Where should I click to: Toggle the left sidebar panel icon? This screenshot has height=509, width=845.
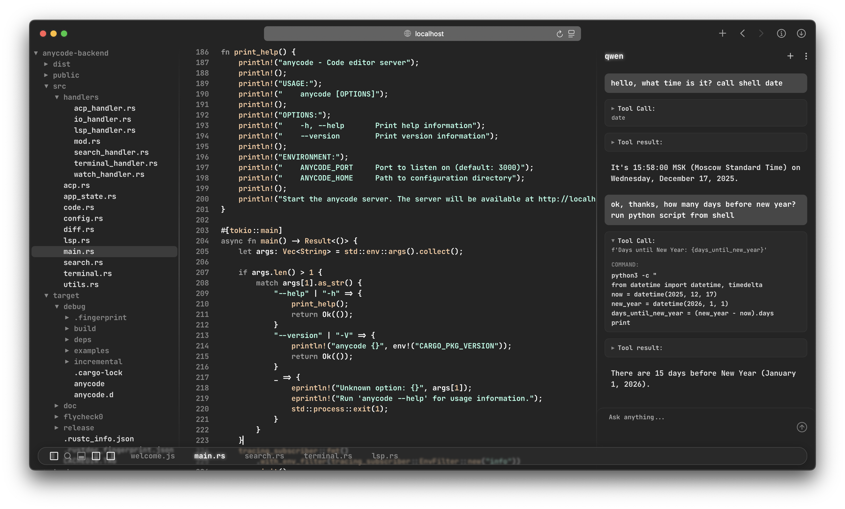[x=54, y=456]
